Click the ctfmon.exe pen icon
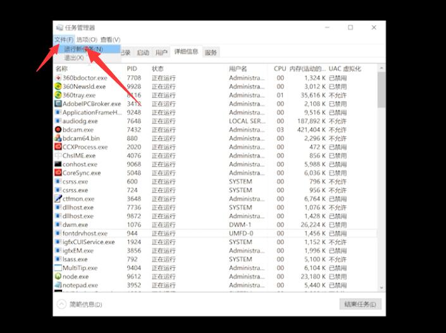 [x=58, y=198]
